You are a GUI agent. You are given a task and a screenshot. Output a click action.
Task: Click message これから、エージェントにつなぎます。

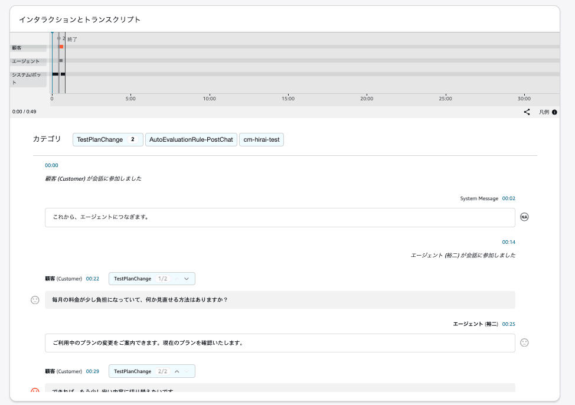point(280,217)
